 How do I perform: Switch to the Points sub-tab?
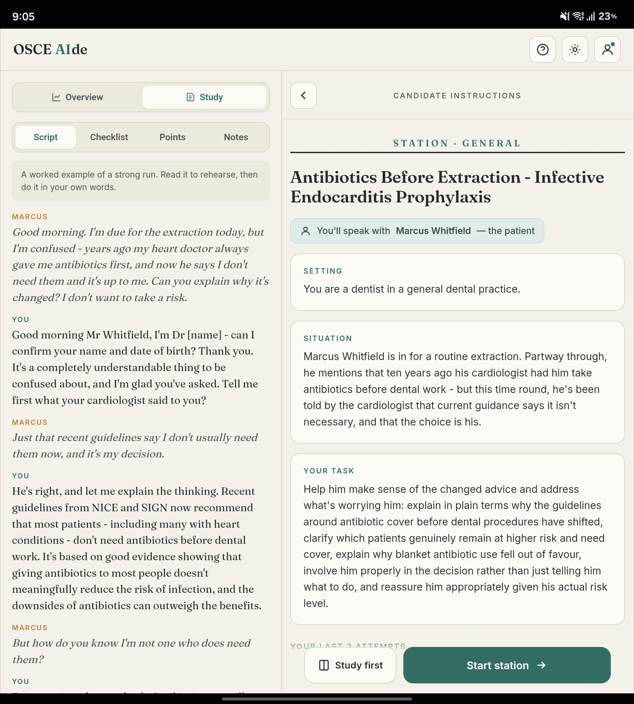172,137
